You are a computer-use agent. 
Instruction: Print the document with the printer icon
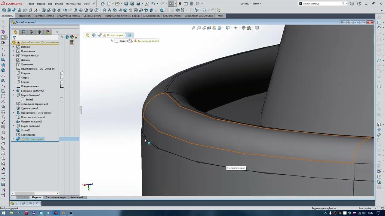(138, 4)
